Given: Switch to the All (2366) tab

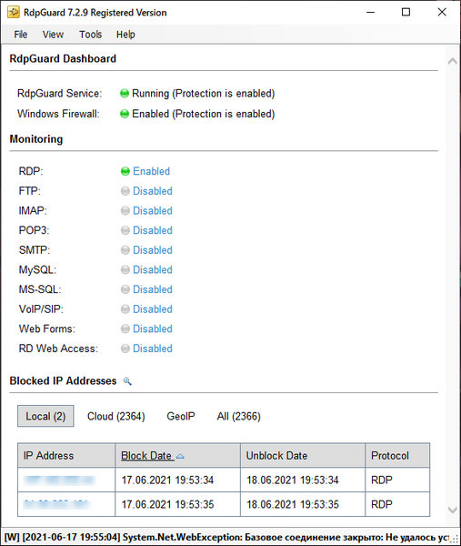Looking at the screenshot, I should click(x=238, y=416).
